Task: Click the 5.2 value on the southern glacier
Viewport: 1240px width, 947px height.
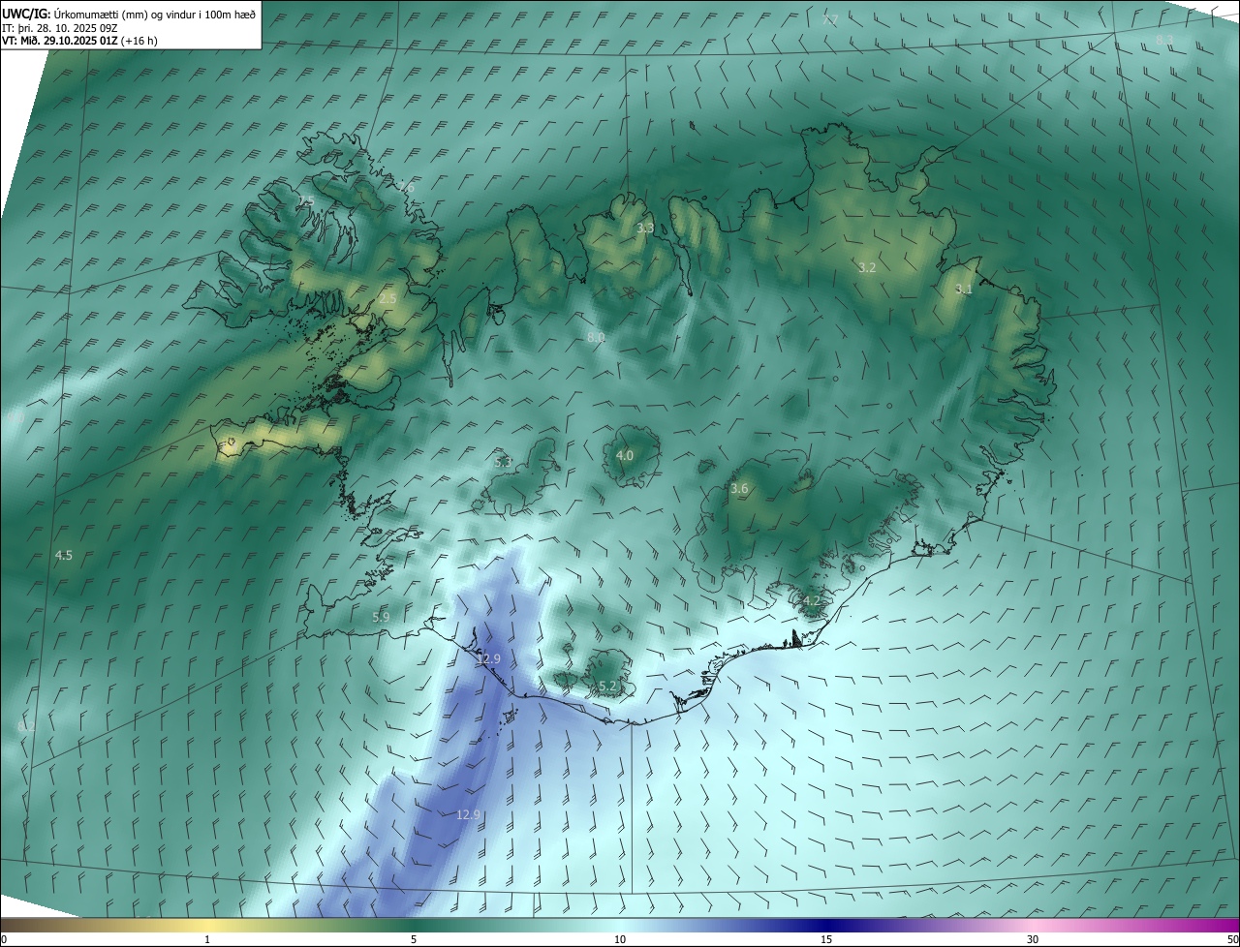Action: (607, 687)
